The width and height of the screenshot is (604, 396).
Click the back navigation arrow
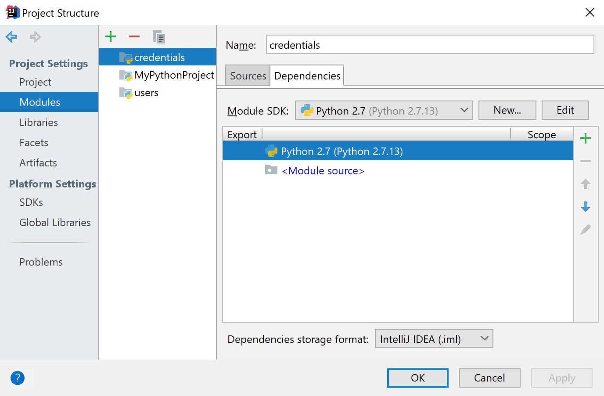[x=11, y=36]
